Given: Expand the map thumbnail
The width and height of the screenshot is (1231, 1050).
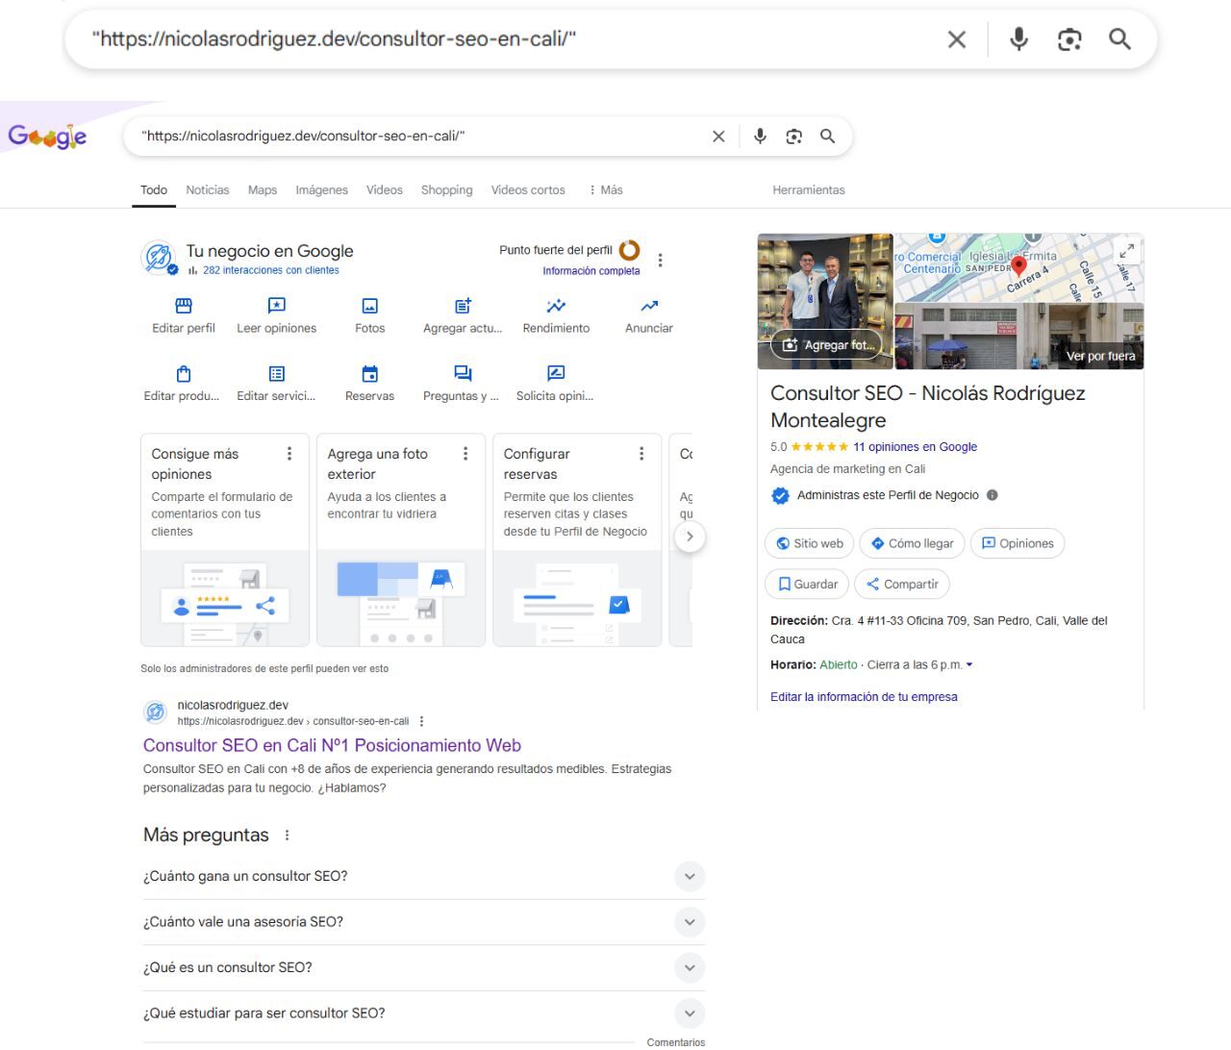Looking at the screenshot, I should click(1126, 251).
